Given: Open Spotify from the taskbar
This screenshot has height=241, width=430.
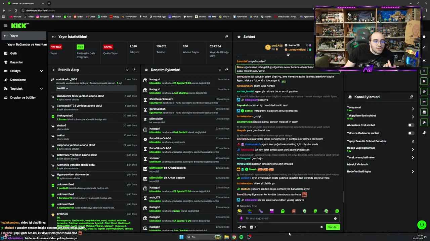Looking at the screenshot, I should pyautogui.click(x=241, y=237).
